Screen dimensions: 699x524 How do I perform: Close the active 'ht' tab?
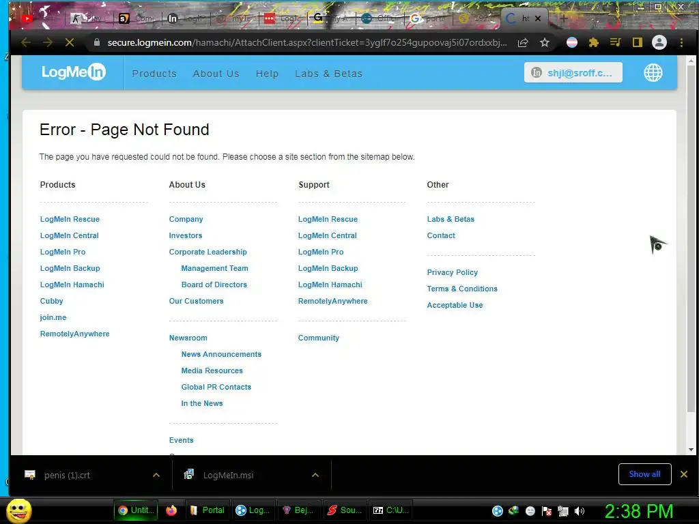pos(538,18)
